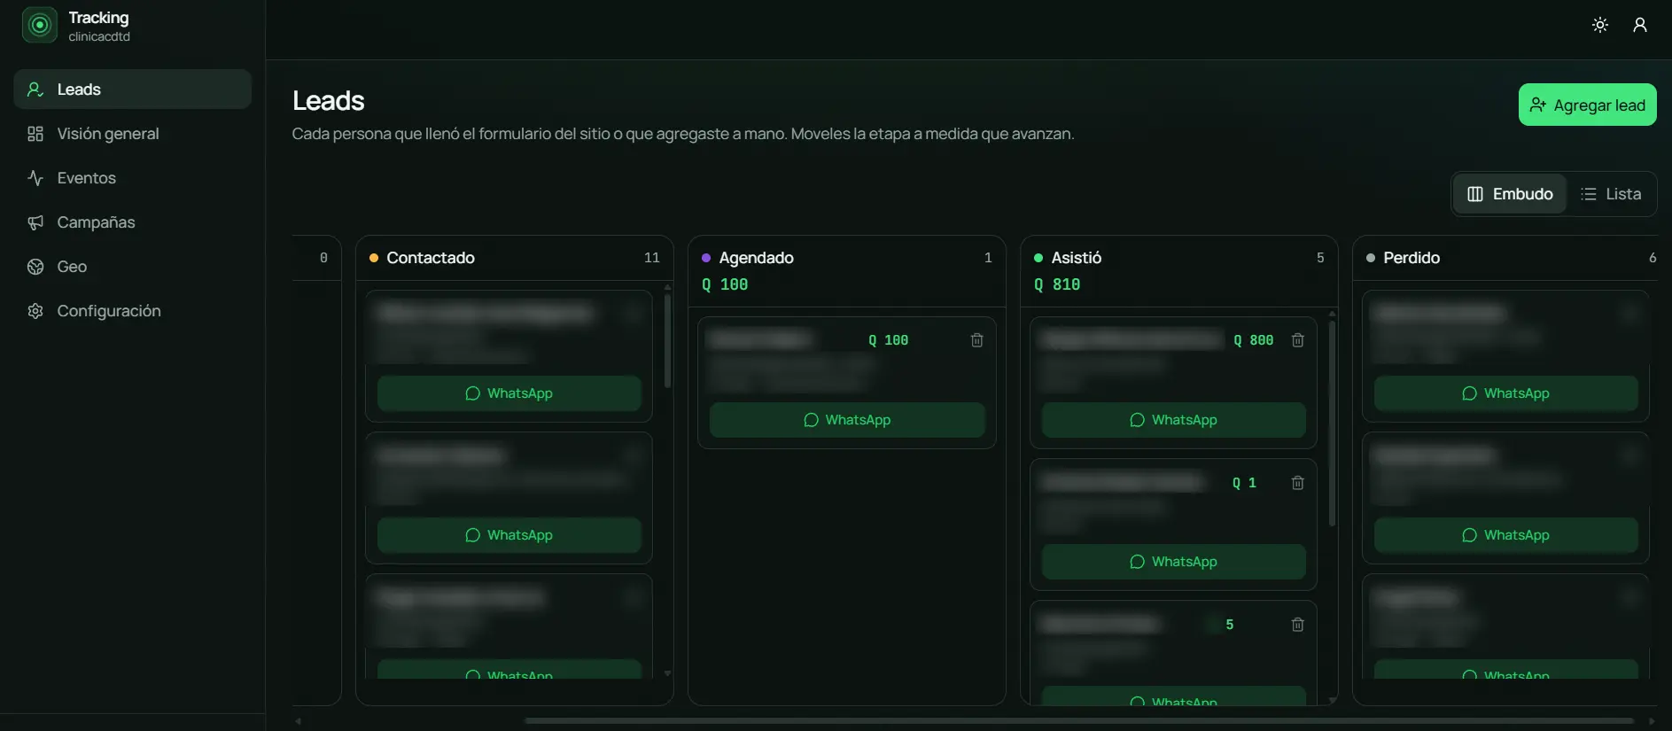The height and width of the screenshot is (731, 1672).
Task: Open the Eventos section
Action: point(133,178)
